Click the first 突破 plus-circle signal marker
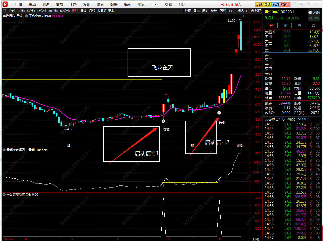Viewport: 323px width, 241px height. click(163, 121)
